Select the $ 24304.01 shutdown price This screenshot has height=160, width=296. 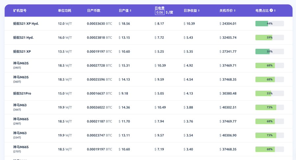click(228, 24)
